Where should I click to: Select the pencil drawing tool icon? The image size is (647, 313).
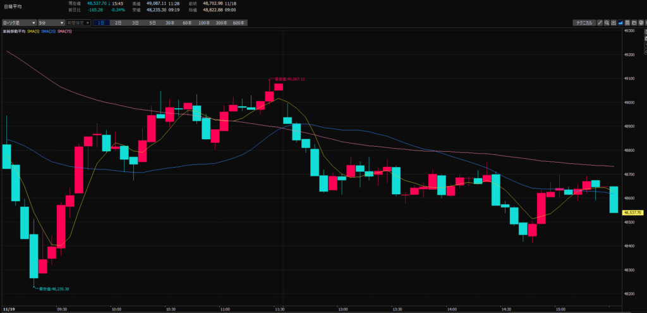coord(600,23)
